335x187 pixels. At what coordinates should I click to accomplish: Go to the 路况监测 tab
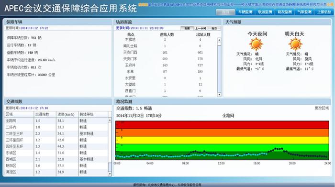click(x=285, y=12)
